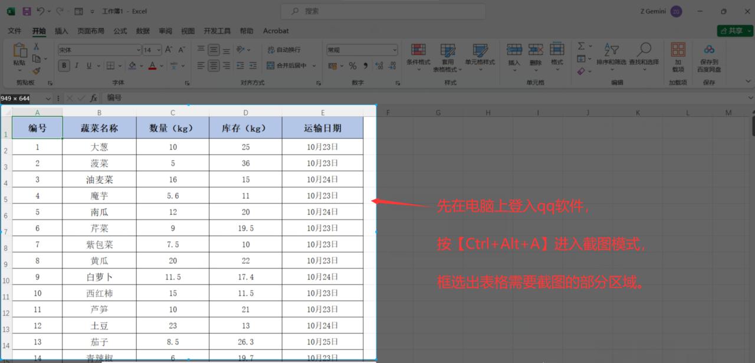
Task: Apply percent style to cells
Action: click(x=353, y=66)
